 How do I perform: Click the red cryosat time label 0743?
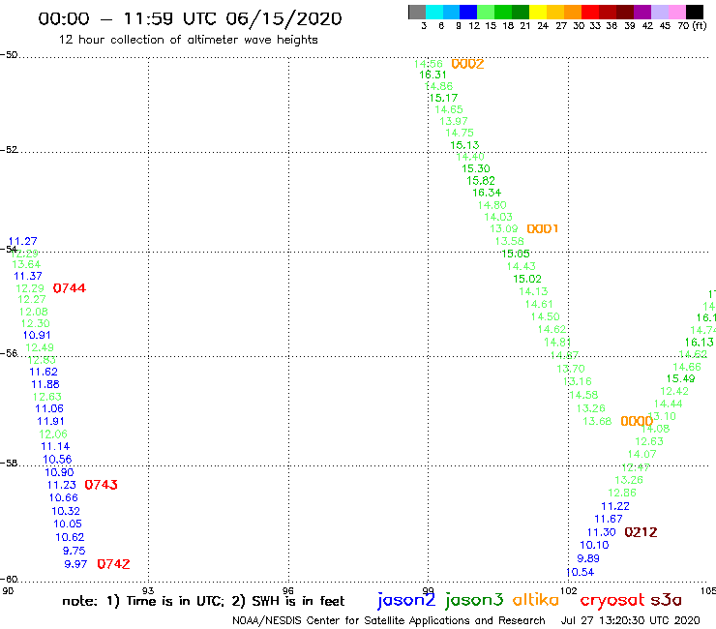[101, 485]
